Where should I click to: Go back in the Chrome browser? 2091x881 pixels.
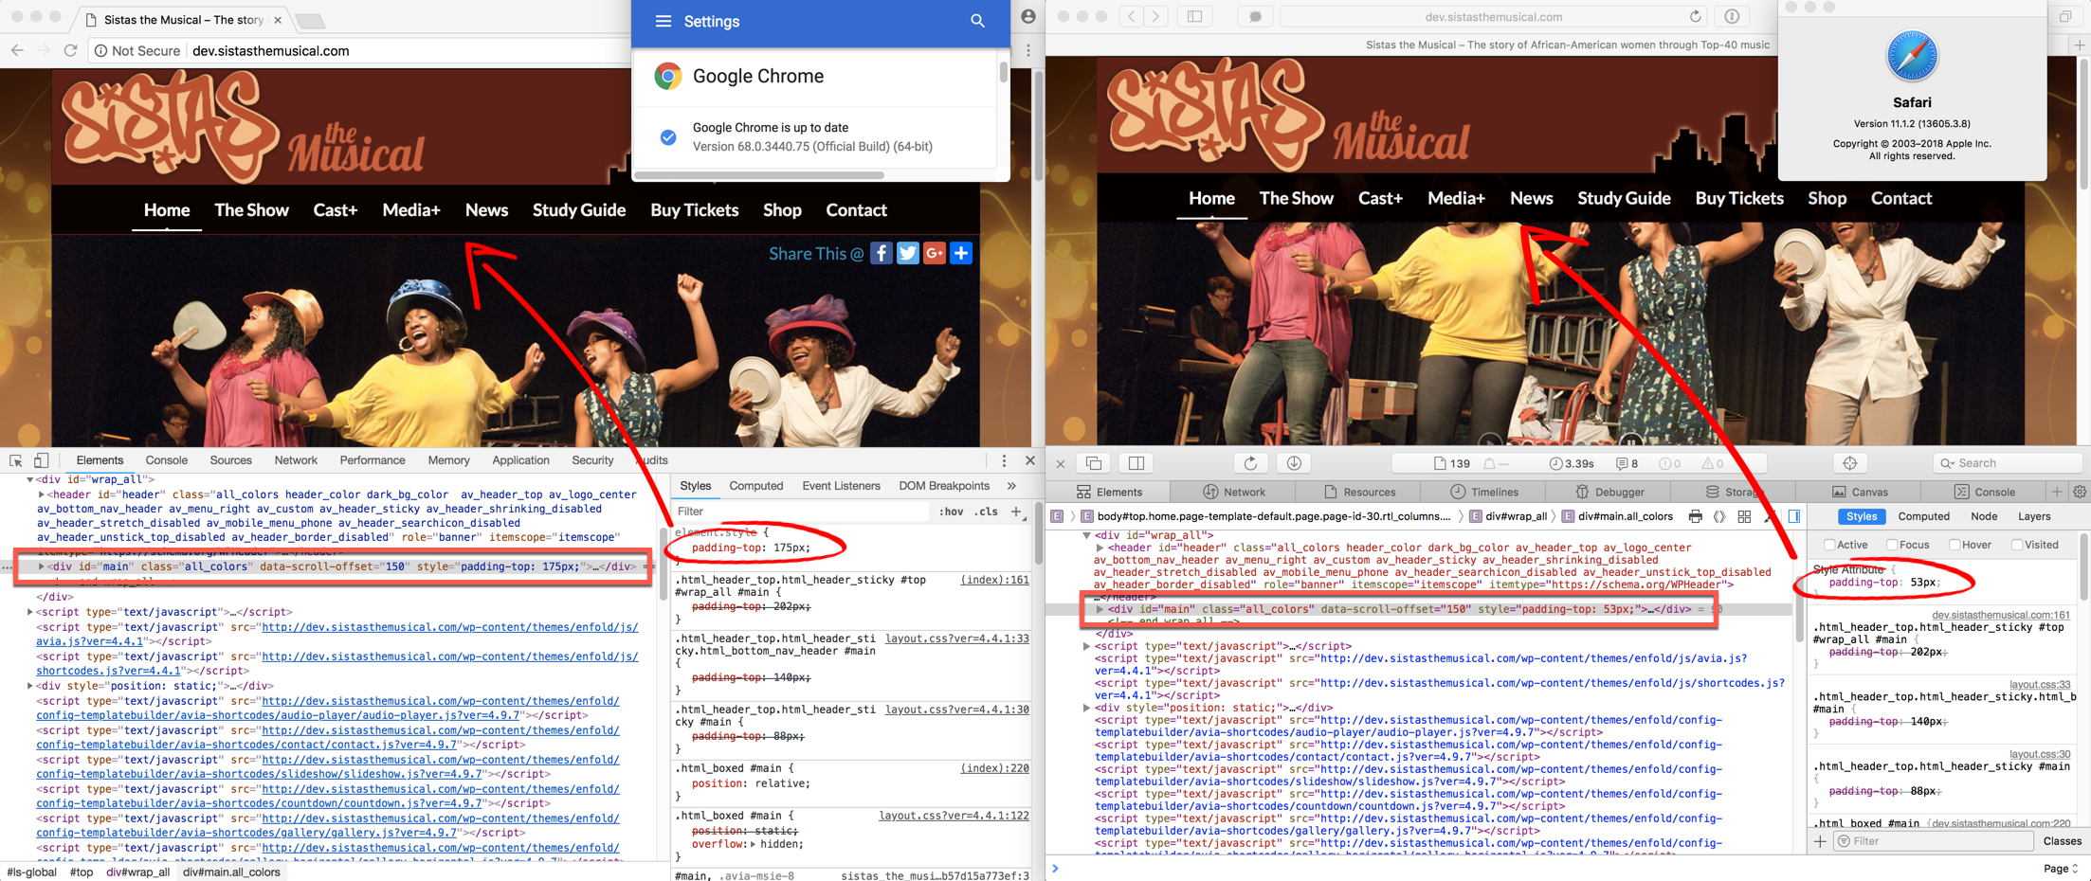pos(17,50)
